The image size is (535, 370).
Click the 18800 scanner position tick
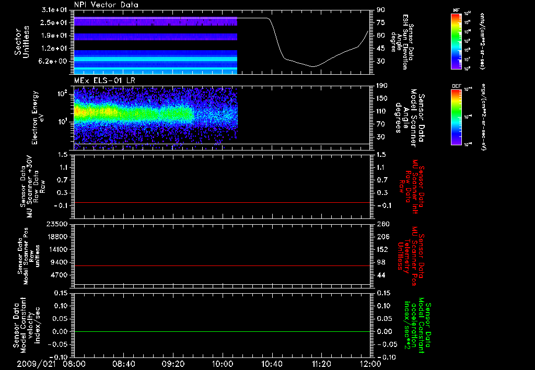[57, 237]
